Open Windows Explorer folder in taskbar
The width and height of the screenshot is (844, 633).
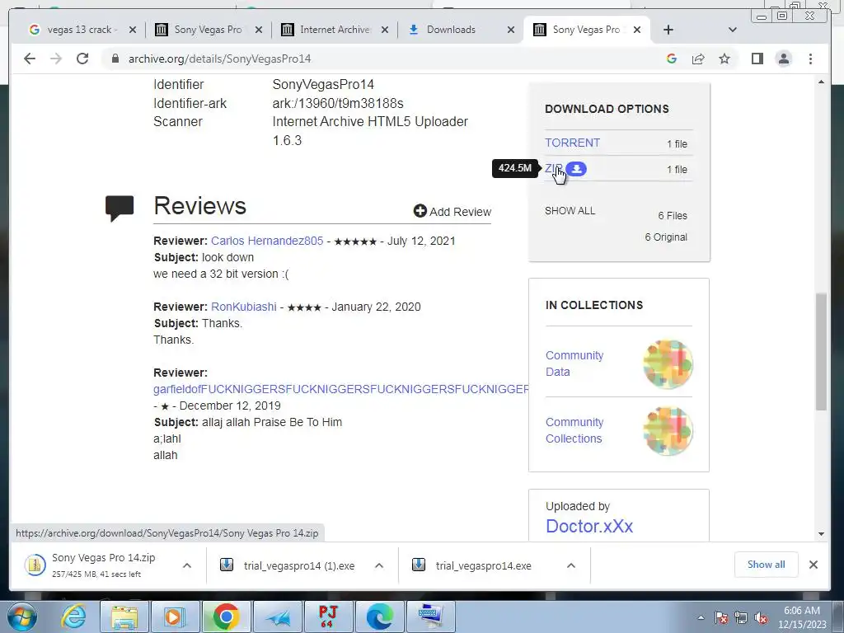tap(124, 617)
